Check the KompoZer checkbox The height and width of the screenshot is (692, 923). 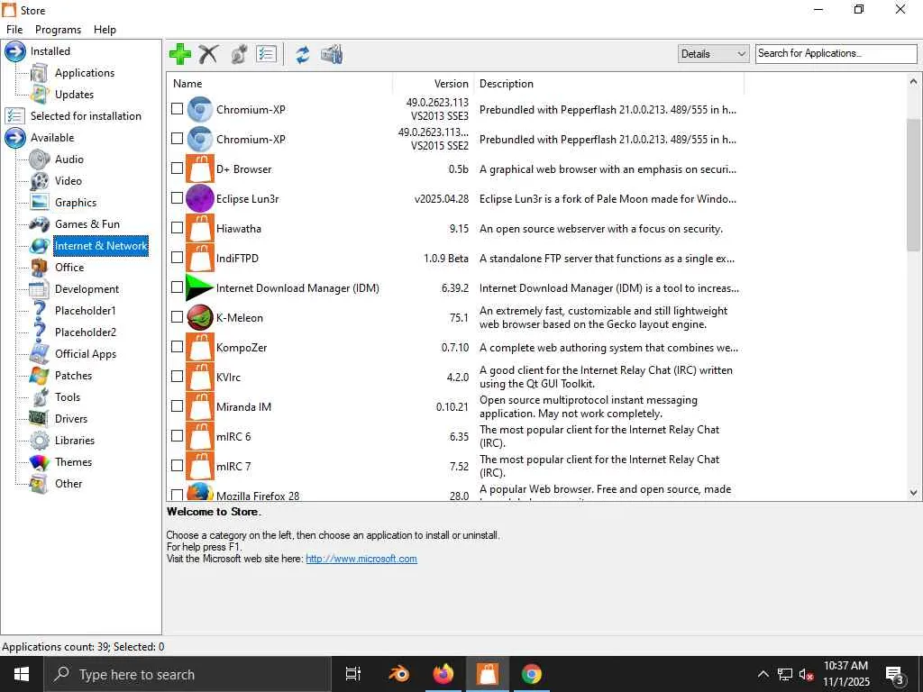click(178, 347)
